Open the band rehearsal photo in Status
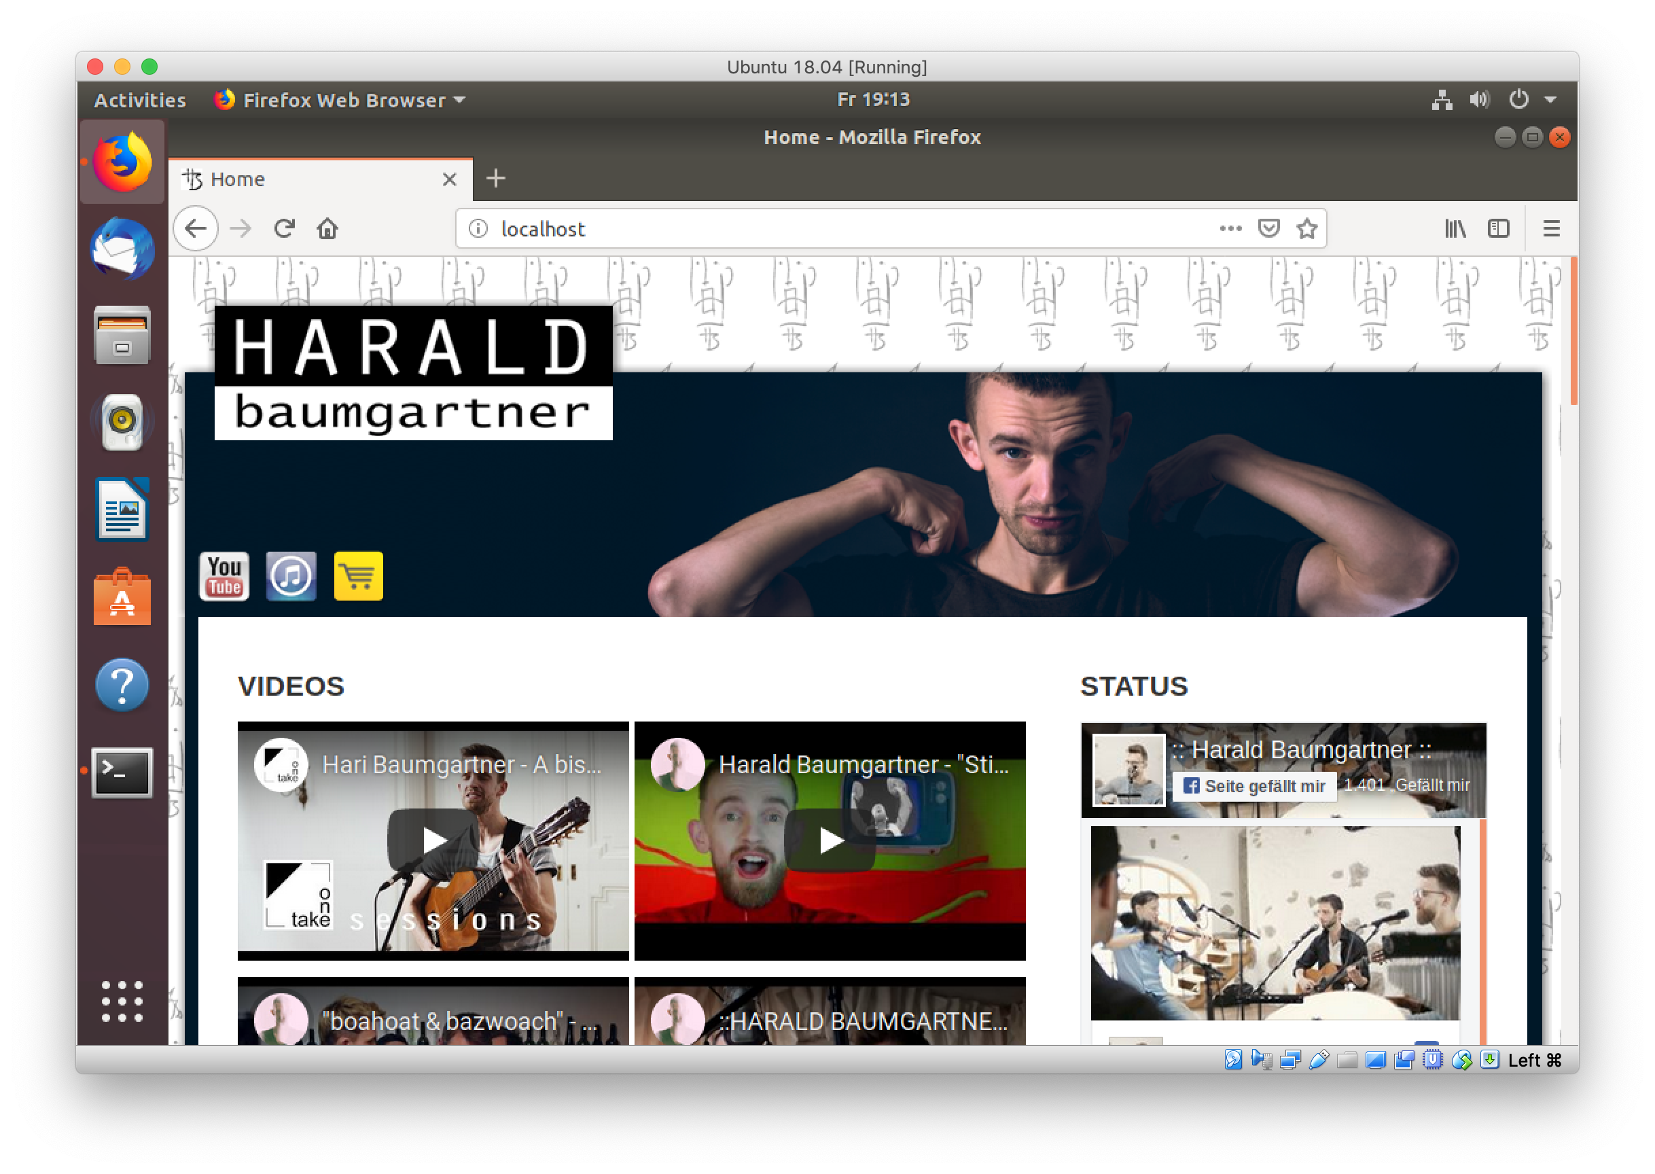This screenshot has height=1174, width=1655. pos(1275,923)
